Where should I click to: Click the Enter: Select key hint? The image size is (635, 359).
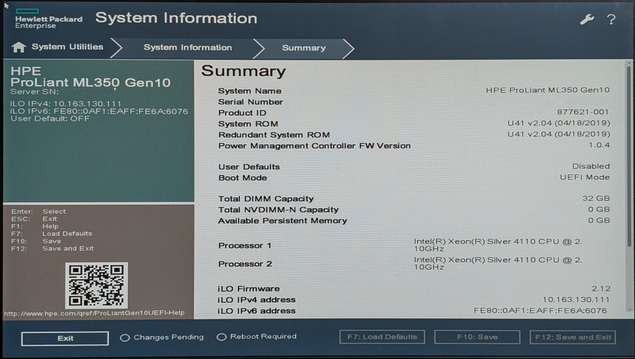pos(38,211)
